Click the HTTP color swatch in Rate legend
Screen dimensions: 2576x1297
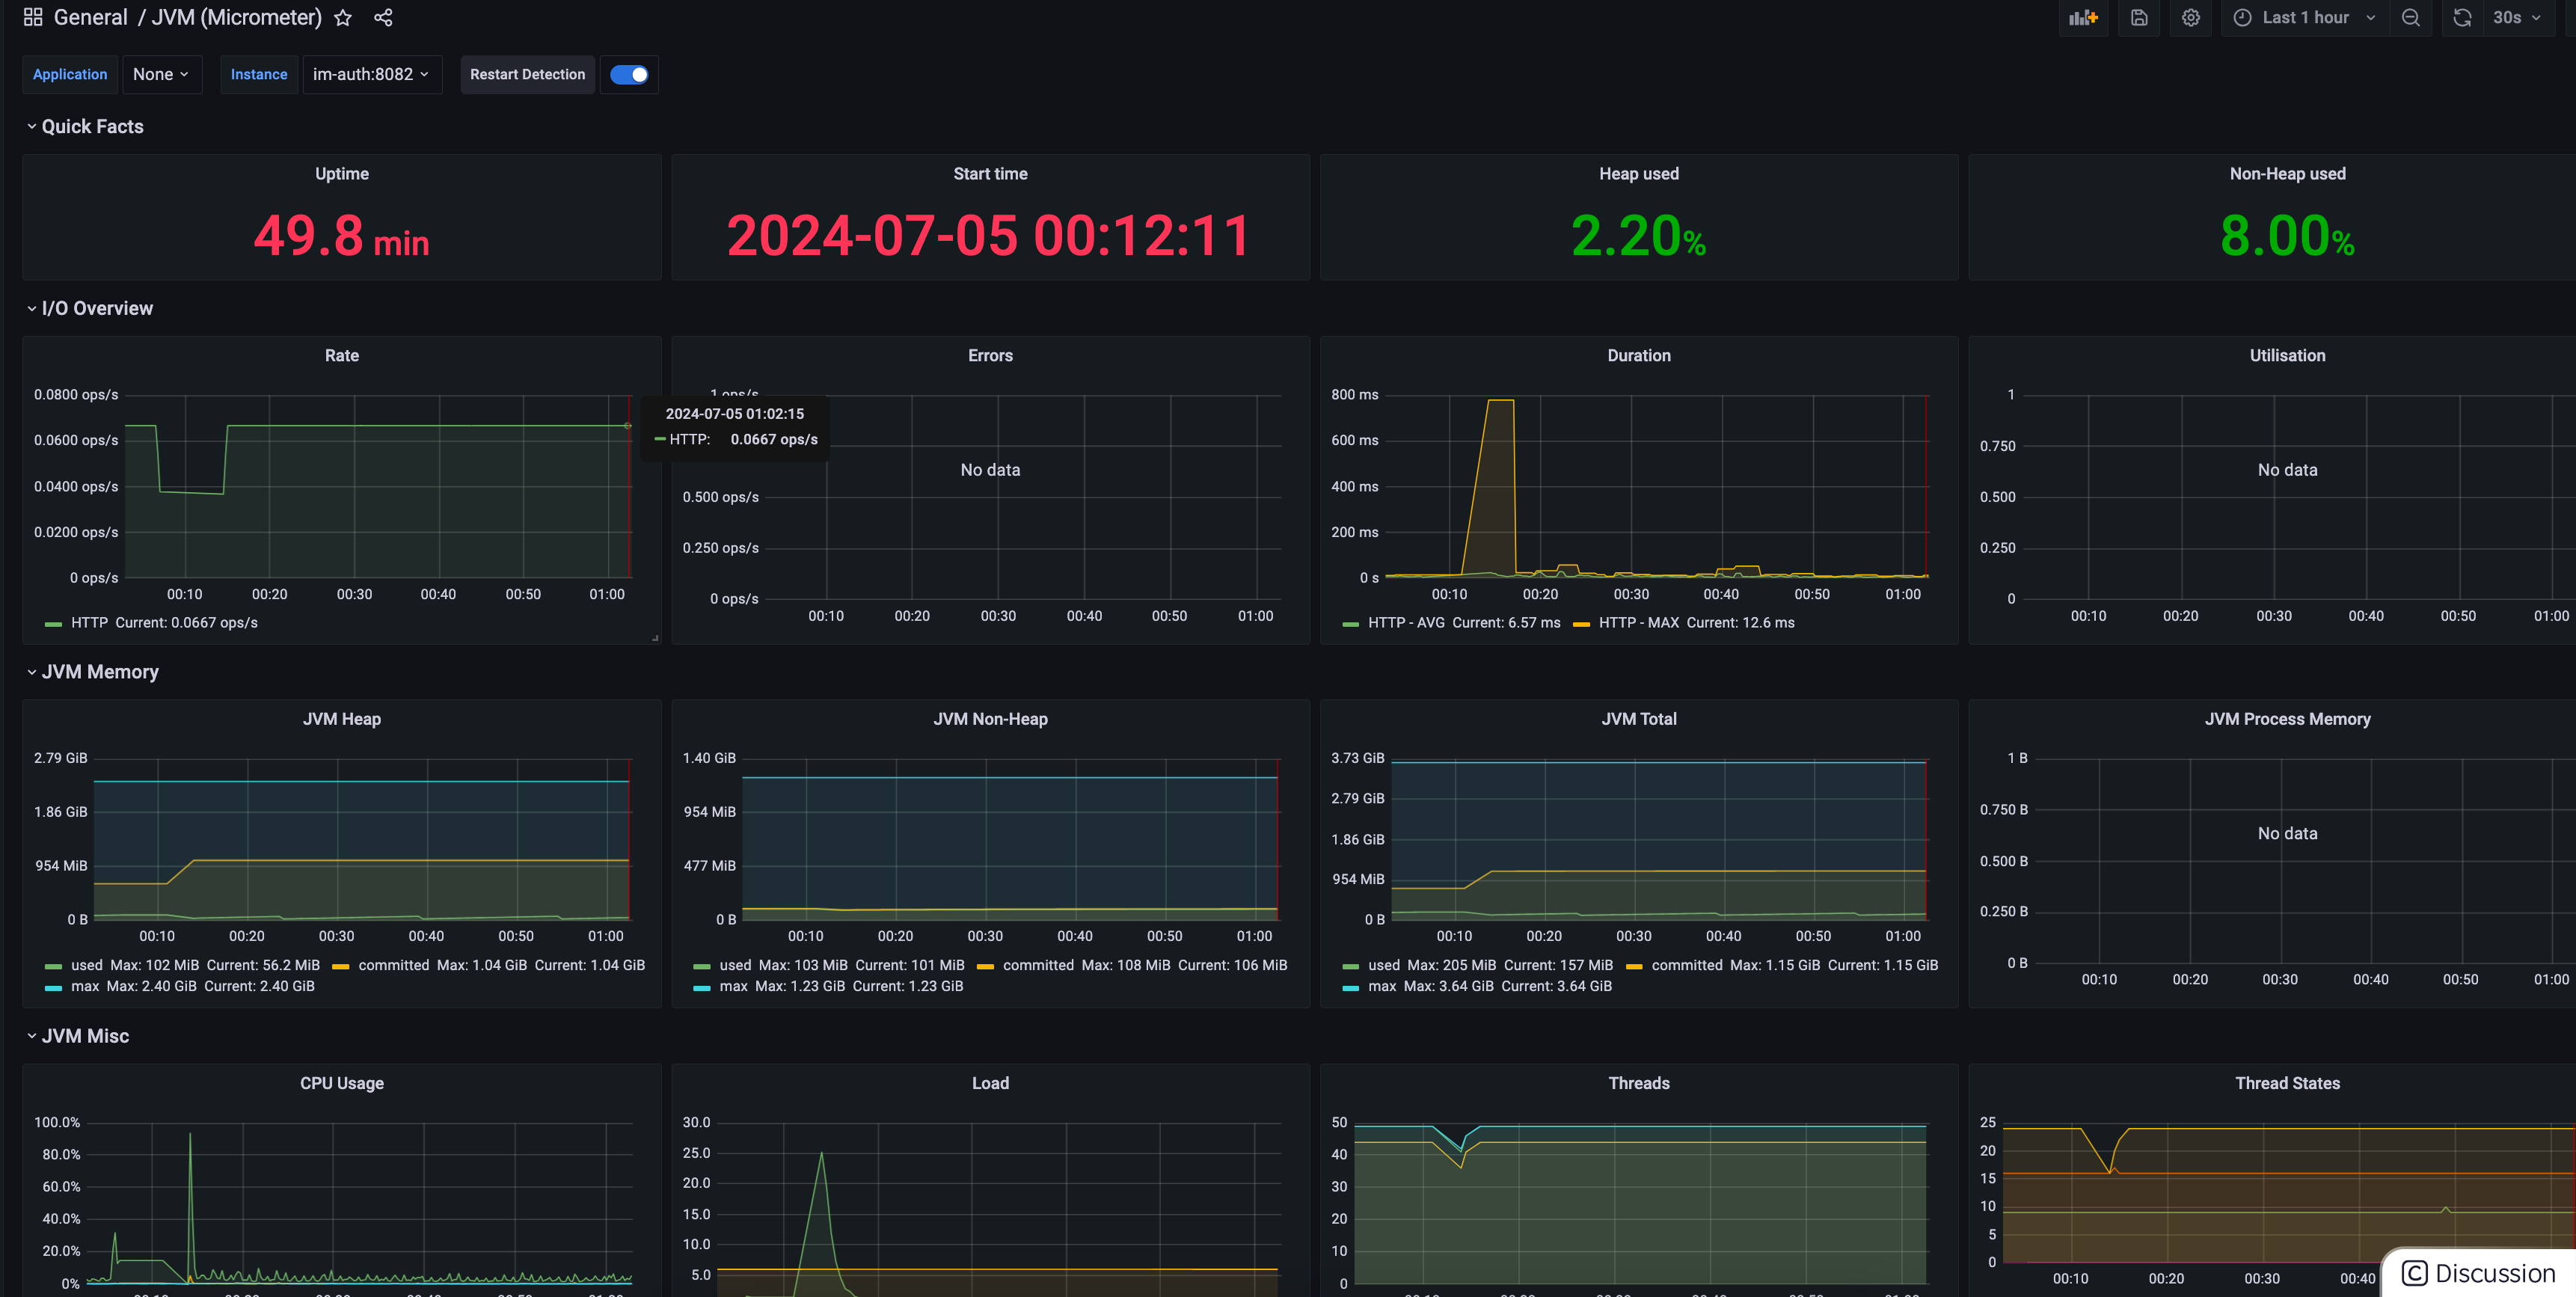pyautogui.click(x=54, y=624)
